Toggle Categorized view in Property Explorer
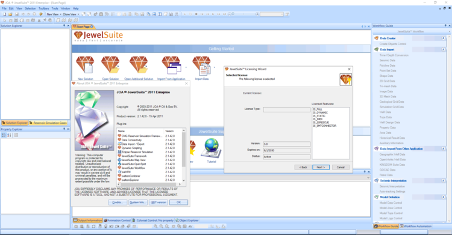The width and height of the screenshot is (452, 235). point(4,135)
